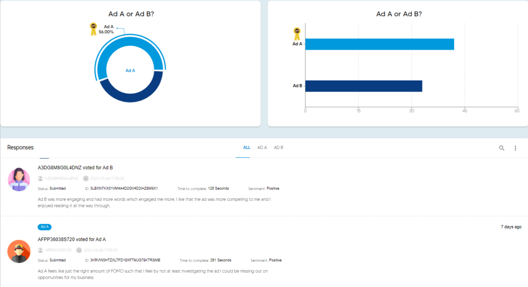Click the search icon in the Responses header
Image resolution: width=528 pixels, height=287 pixels.
point(501,147)
